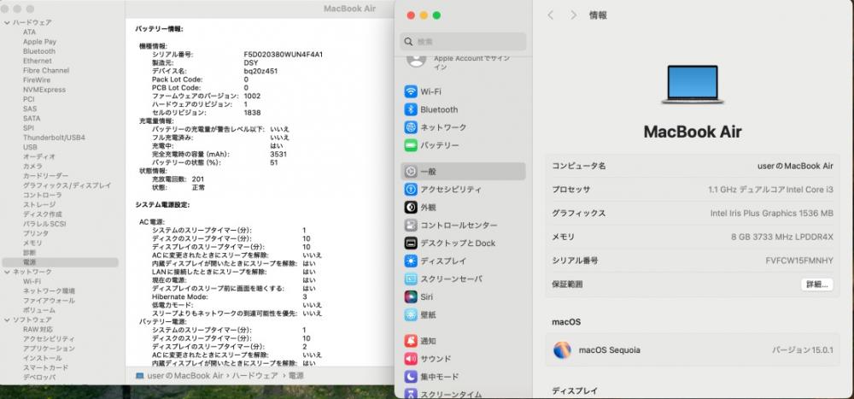The height and width of the screenshot is (399, 854).
Task: Click the MacBook Air laptop image
Action: (693, 85)
